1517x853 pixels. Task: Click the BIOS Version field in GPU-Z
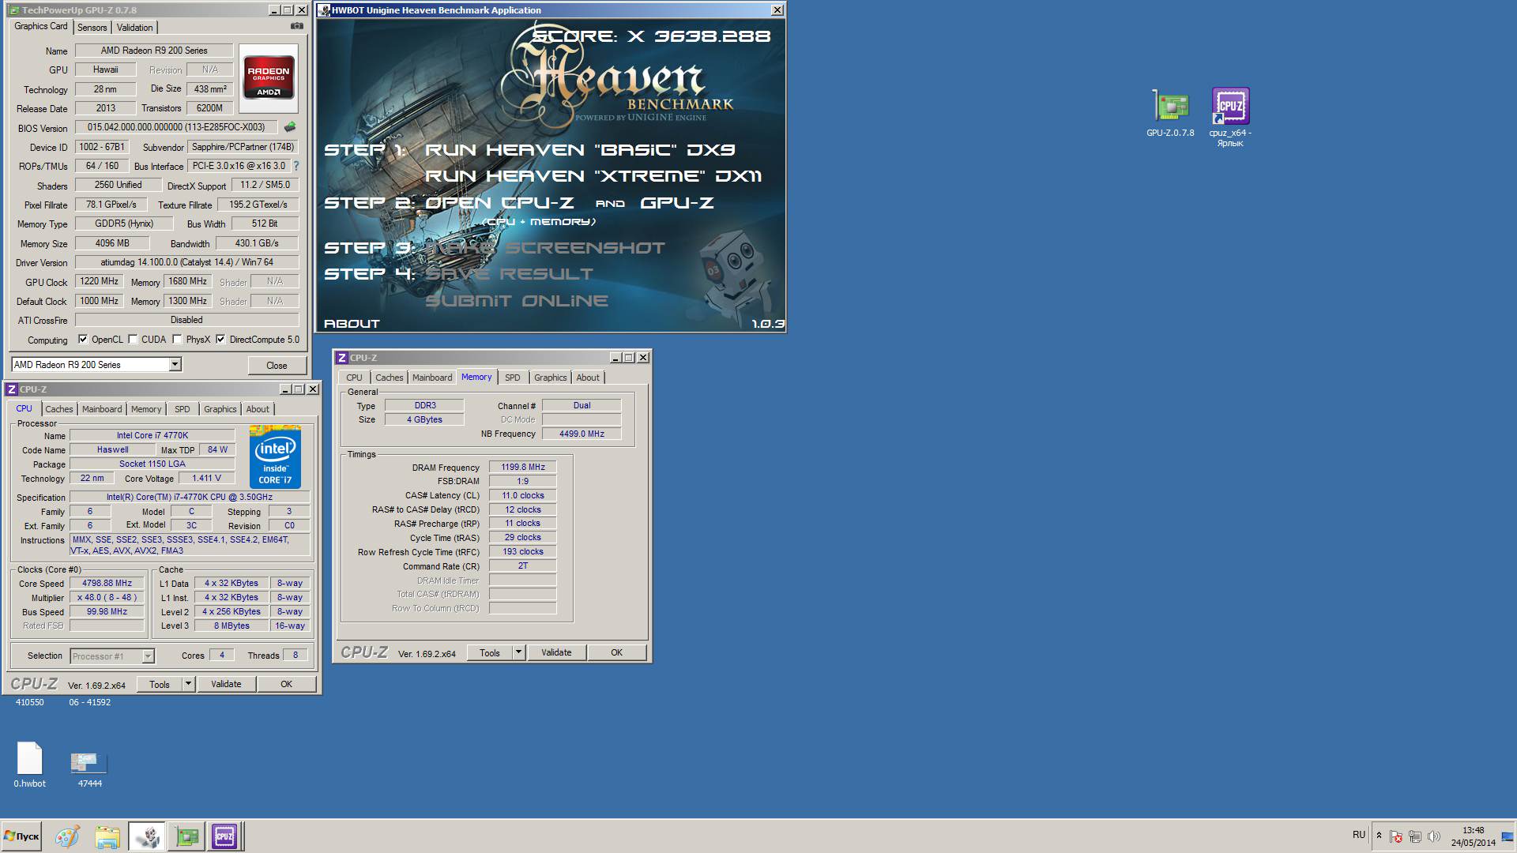[176, 127]
